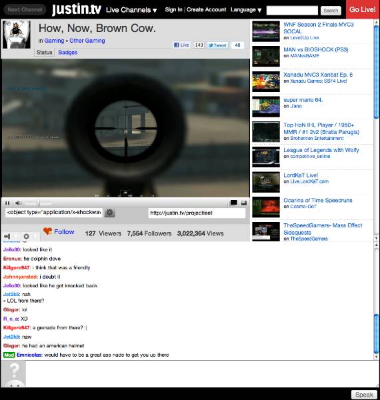The width and height of the screenshot is (380, 400).
Task: Click Sign In
Action: pyautogui.click(x=174, y=9)
